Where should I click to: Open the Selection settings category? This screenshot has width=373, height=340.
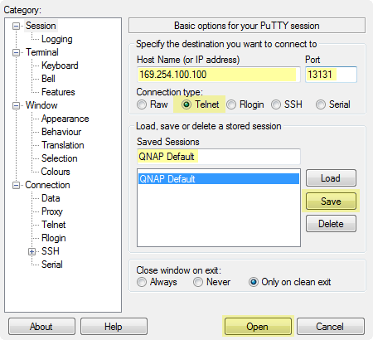[60, 158]
